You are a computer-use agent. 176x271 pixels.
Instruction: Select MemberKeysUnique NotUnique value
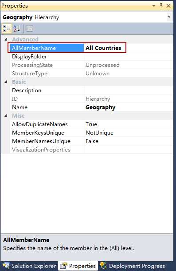128,132
